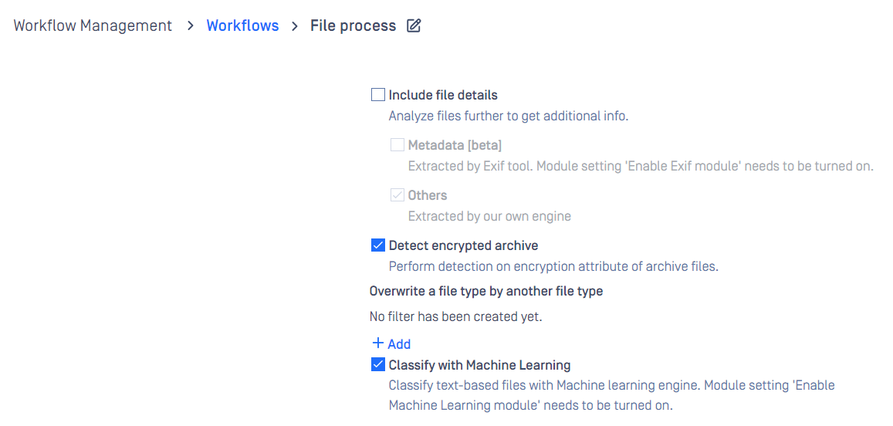Toggle the Others checkbox

[x=397, y=195]
